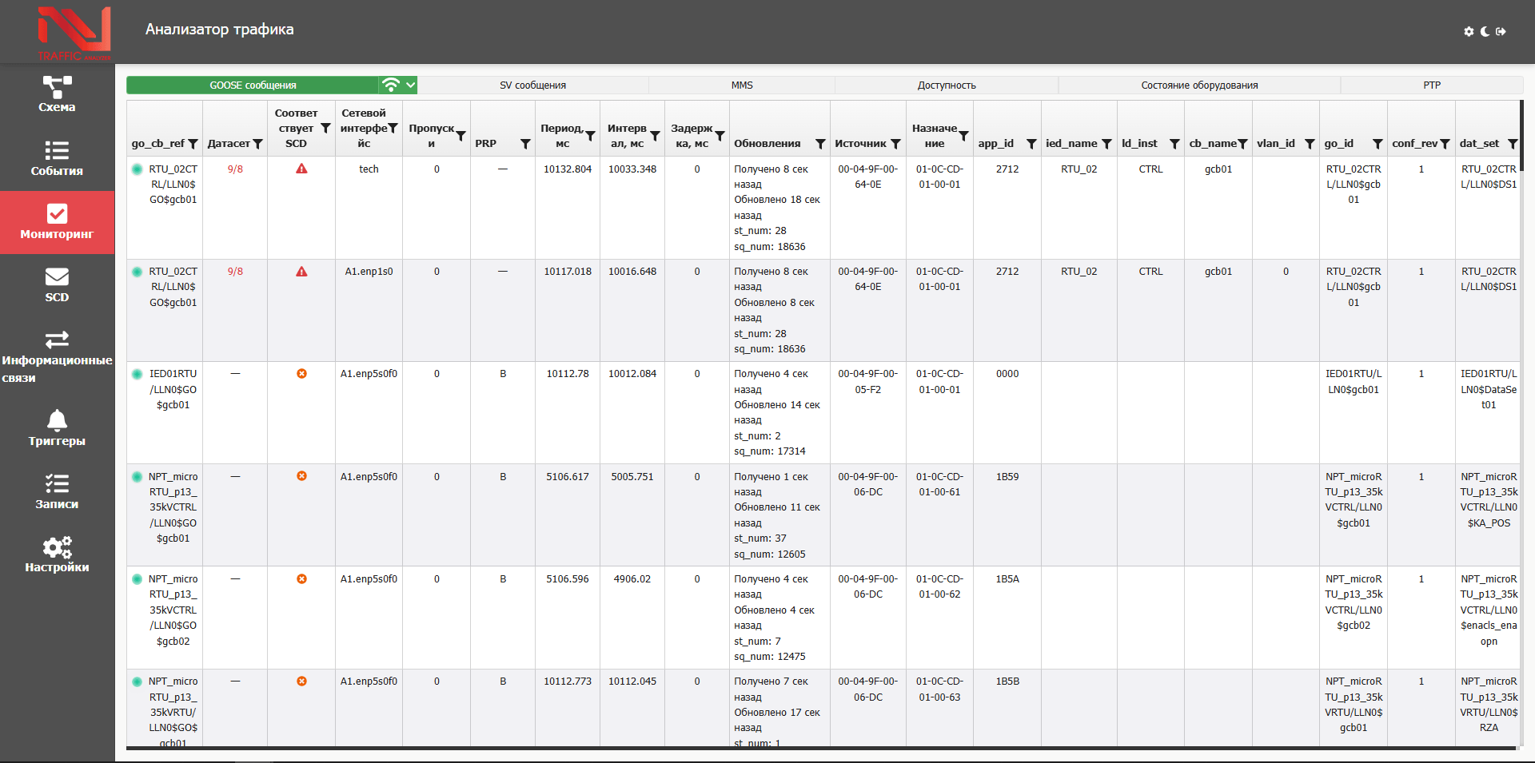Open the Записи sidebar section
1535x763 pixels.
click(x=57, y=491)
